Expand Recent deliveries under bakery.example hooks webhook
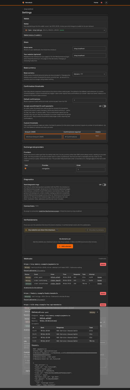Screen dimensions: 130x390 click(x=34, y=300)
